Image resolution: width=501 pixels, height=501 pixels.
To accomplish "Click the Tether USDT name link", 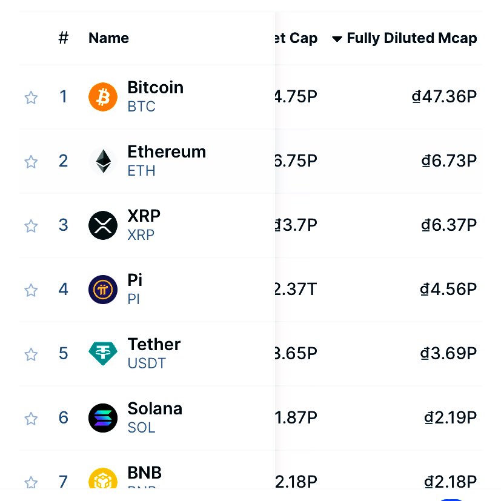I will (x=154, y=353).
